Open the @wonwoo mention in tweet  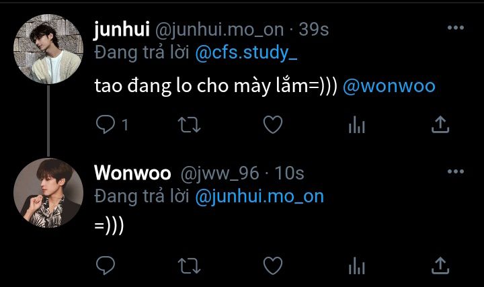[x=389, y=86]
